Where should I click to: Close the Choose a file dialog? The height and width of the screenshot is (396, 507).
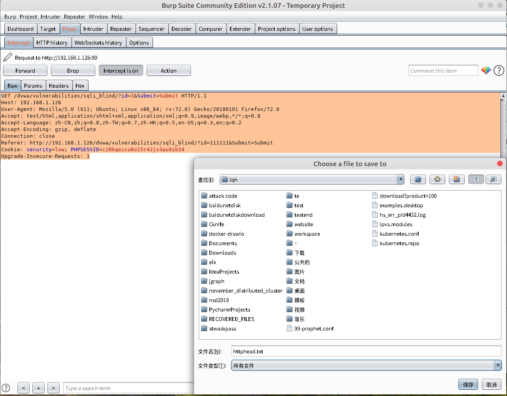500,163
